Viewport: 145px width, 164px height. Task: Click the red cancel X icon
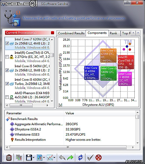[x=98, y=157]
